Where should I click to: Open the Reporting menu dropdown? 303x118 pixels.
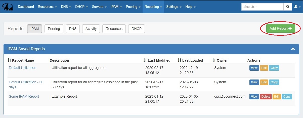(153, 7)
